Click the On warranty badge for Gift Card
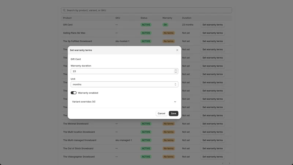The height and width of the screenshot is (165, 293). coord(165,25)
